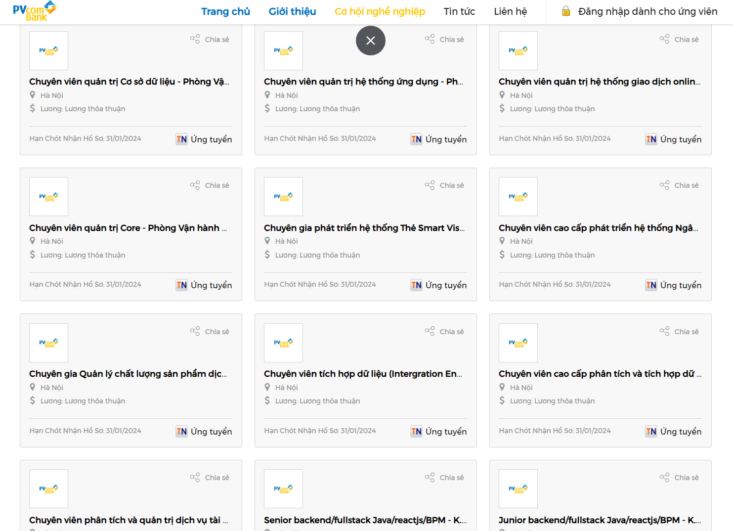Image resolution: width=733 pixels, height=531 pixels.
Task: Click the lock icon beside candidate login
Action: pos(566,11)
